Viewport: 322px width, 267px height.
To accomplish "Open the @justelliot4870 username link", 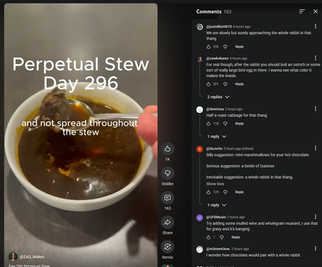I will click(219, 26).
